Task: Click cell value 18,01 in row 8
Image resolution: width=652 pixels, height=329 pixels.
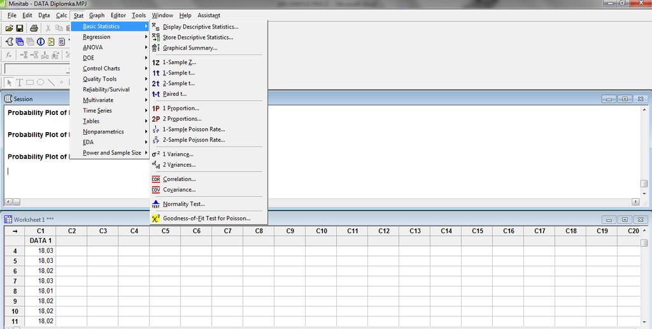Action: pyautogui.click(x=40, y=292)
